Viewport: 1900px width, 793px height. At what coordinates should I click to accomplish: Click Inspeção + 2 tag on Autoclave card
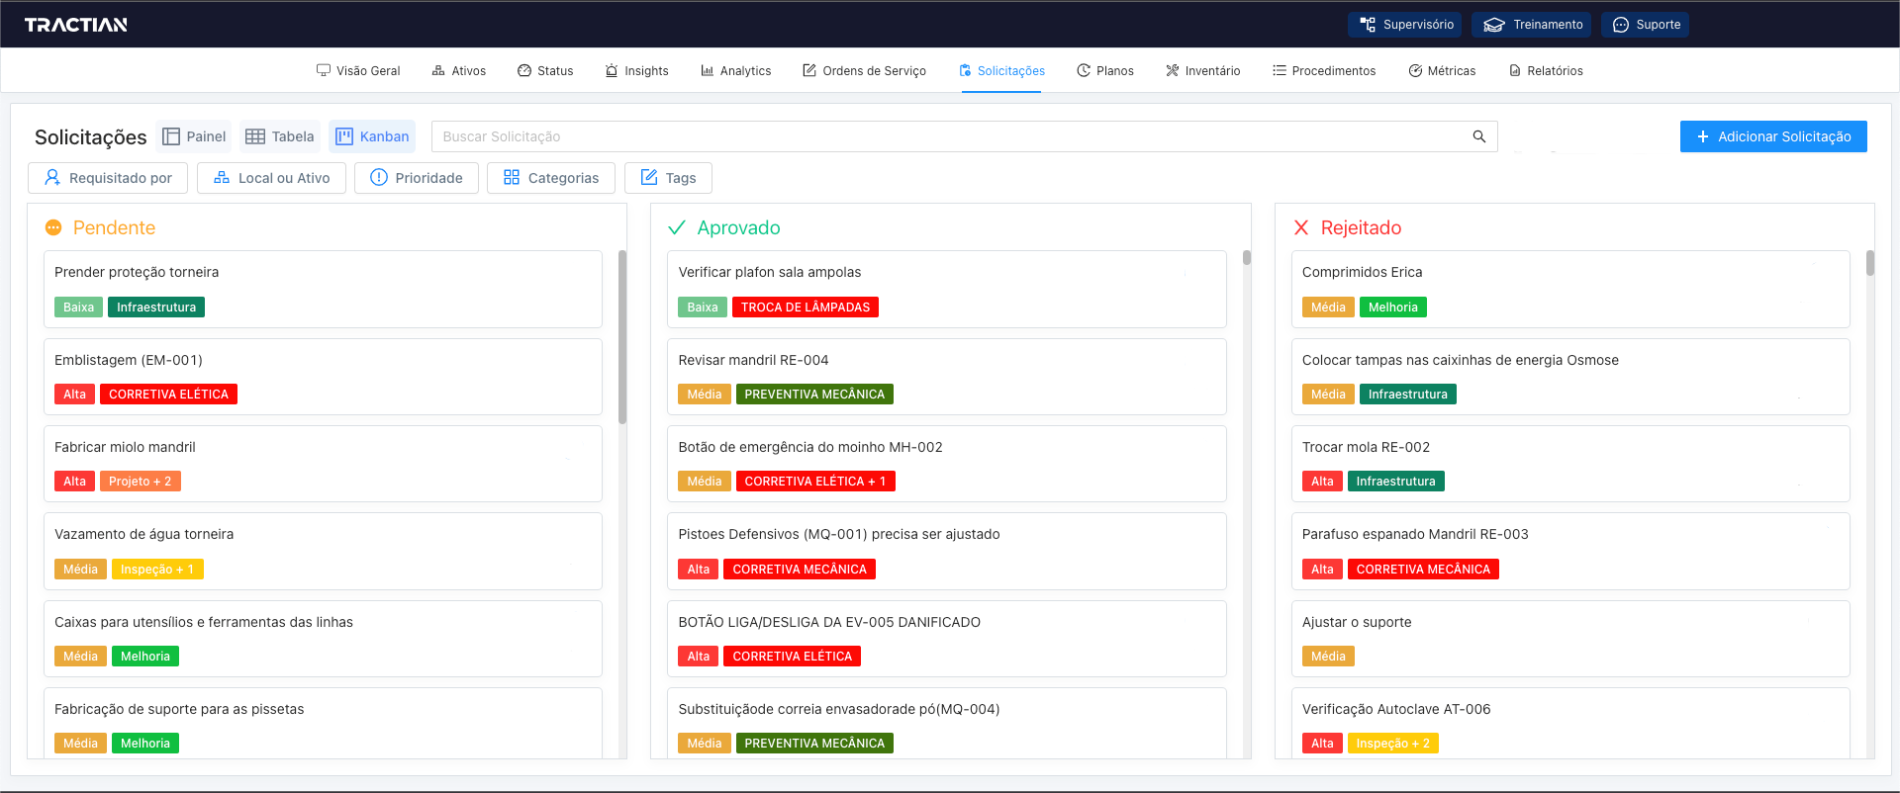[x=1393, y=744]
